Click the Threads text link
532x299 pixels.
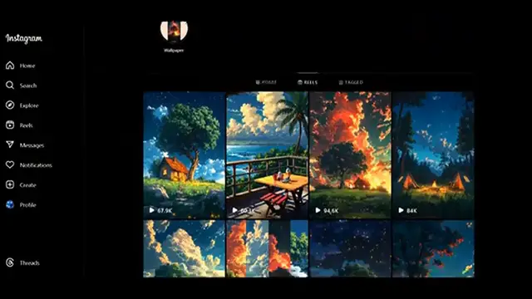click(x=30, y=263)
